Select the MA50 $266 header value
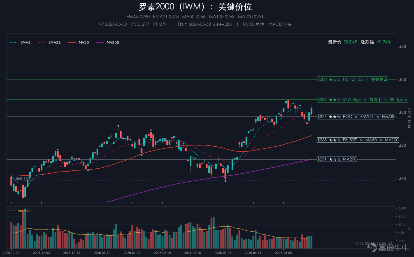 [x=194, y=17]
